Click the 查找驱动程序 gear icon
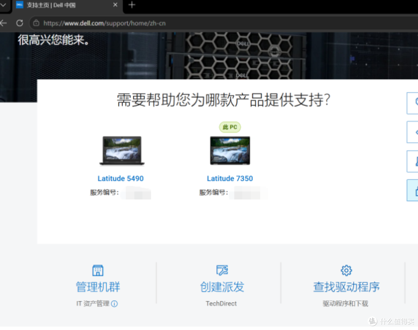418x330 pixels. click(x=346, y=270)
